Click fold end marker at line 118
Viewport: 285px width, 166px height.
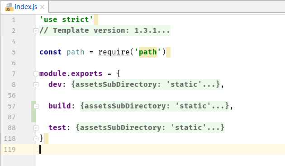pyautogui.click(x=36, y=139)
